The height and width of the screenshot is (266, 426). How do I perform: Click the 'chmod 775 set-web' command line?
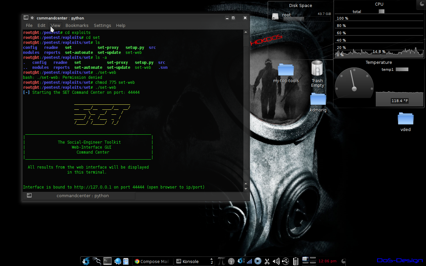pos(79,82)
